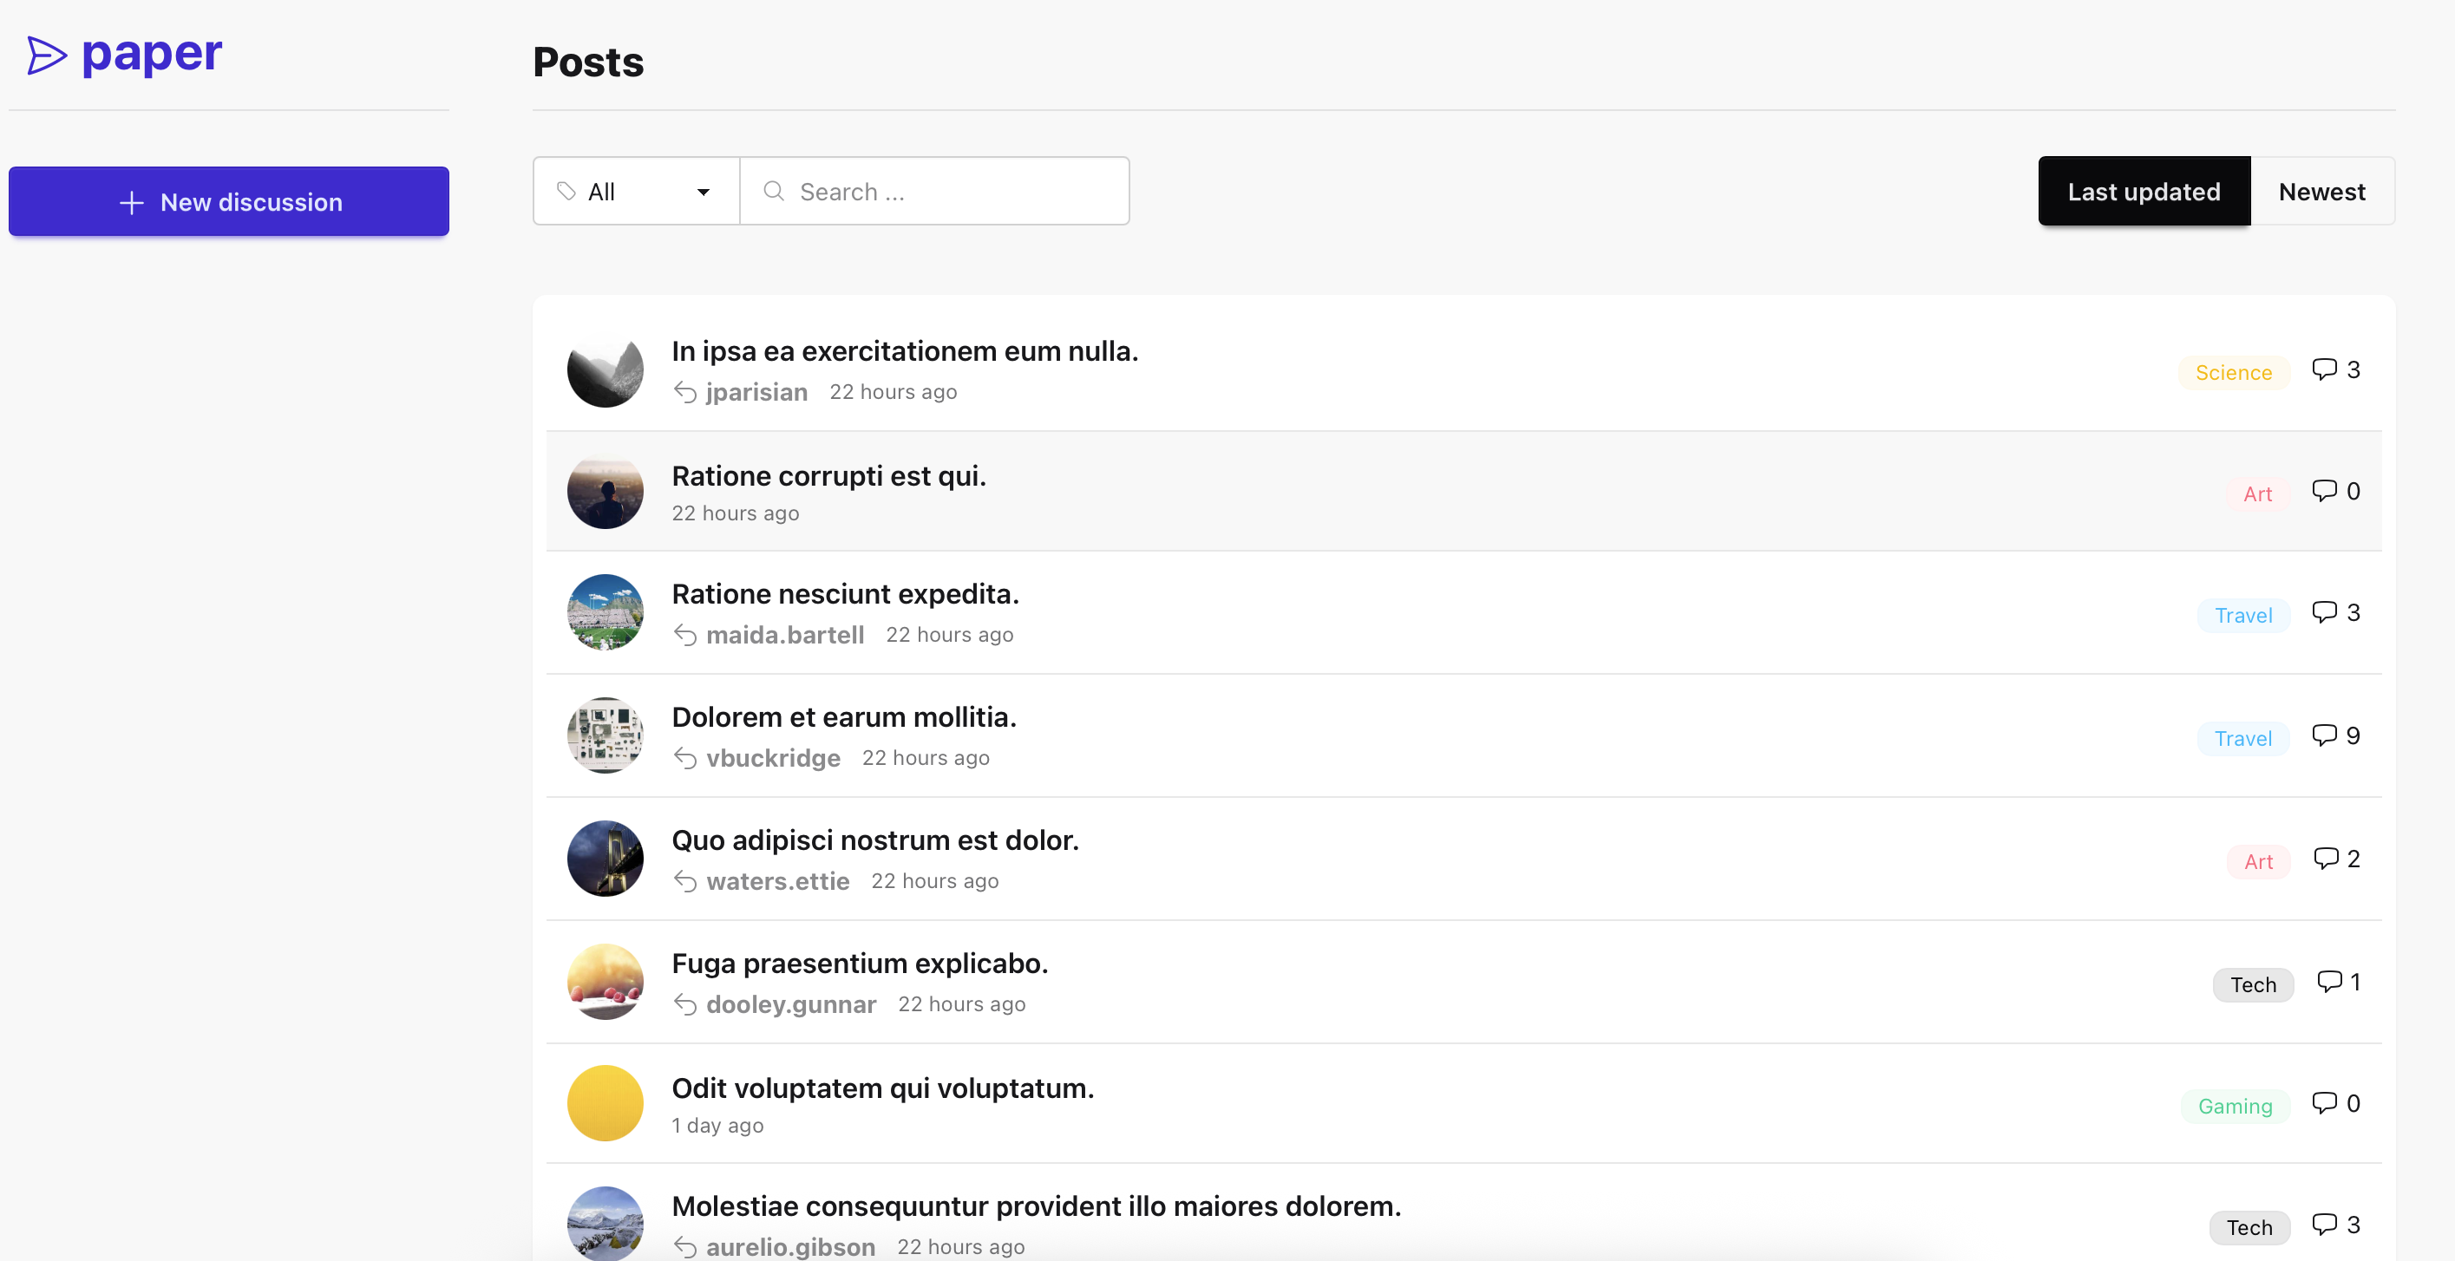Screen dimensions: 2455x1261
Task: Click the Science tag badge
Action: [2233, 373]
